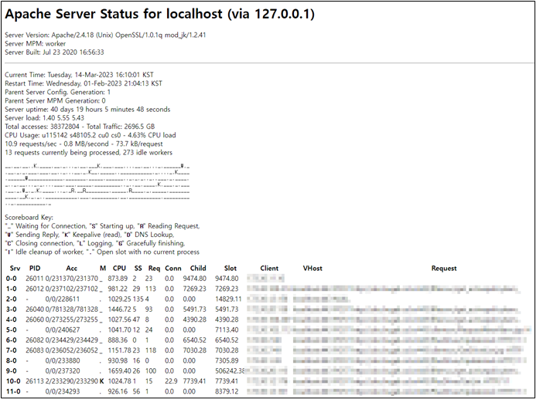Click Slot value 8379.12
The image size is (536, 399).
[227, 391]
